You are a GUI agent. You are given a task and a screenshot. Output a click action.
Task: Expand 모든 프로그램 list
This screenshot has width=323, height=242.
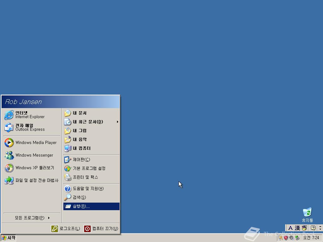(32, 218)
